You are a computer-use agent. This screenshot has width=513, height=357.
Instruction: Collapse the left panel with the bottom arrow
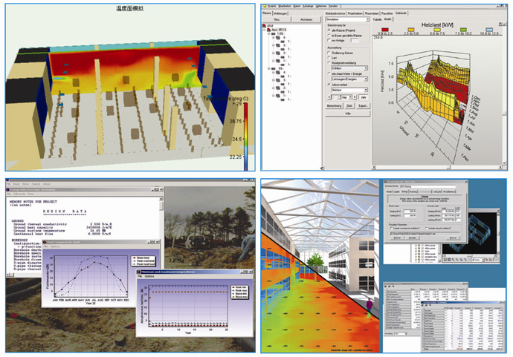click(322, 168)
